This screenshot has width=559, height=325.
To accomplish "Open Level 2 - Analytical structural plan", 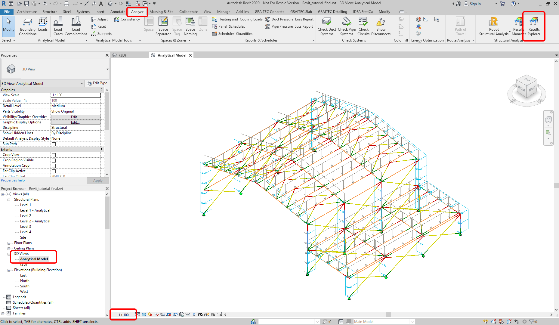I will pos(35,221).
